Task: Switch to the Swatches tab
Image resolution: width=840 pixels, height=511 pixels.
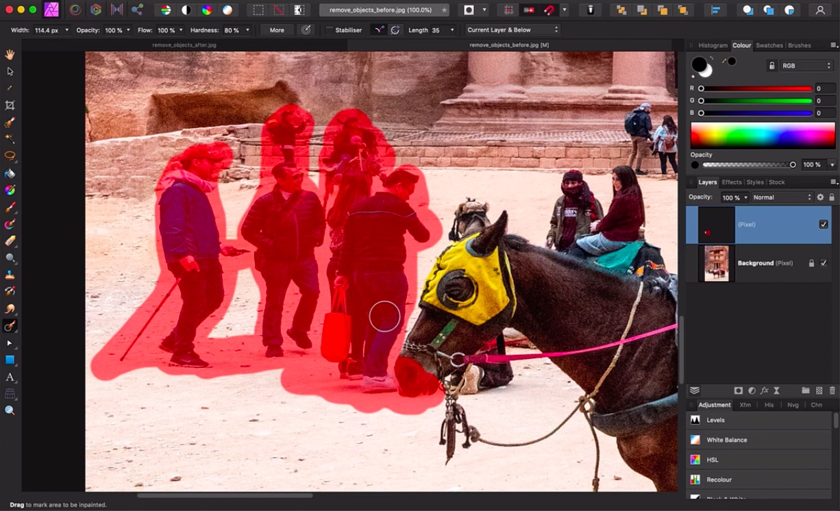Action: click(769, 45)
